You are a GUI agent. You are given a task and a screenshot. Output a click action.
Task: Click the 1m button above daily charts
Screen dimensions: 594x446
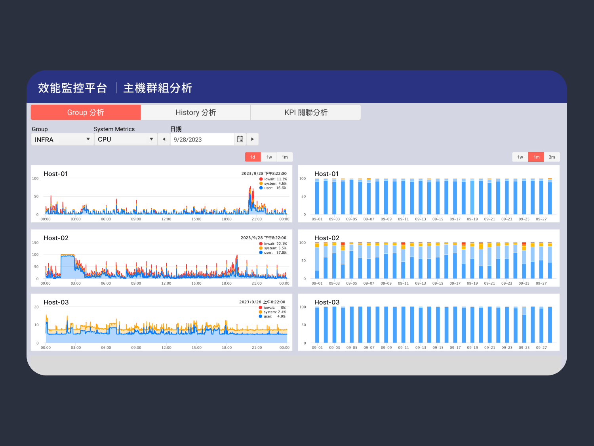(285, 157)
